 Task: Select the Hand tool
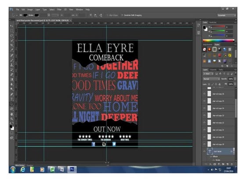(11, 114)
